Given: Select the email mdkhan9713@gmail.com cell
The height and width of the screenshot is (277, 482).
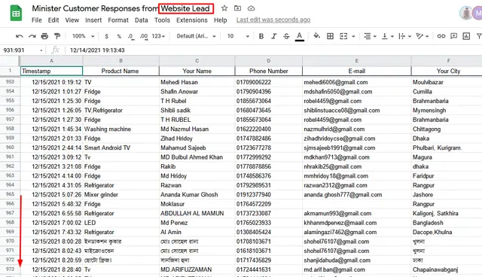Looking at the screenshot, I should (x=356, y=157).
